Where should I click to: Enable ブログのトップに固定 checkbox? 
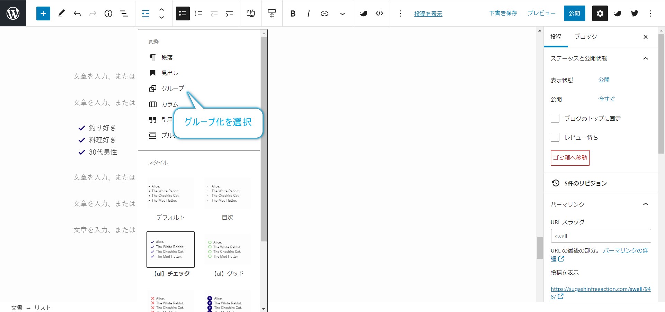coord(555,118)
